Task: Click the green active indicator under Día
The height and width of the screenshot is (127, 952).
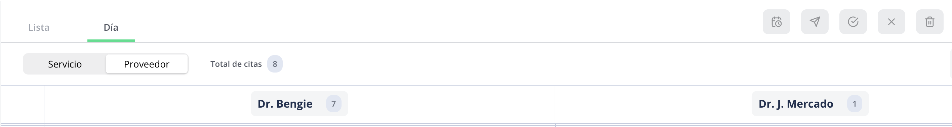Action: [111, 41]
